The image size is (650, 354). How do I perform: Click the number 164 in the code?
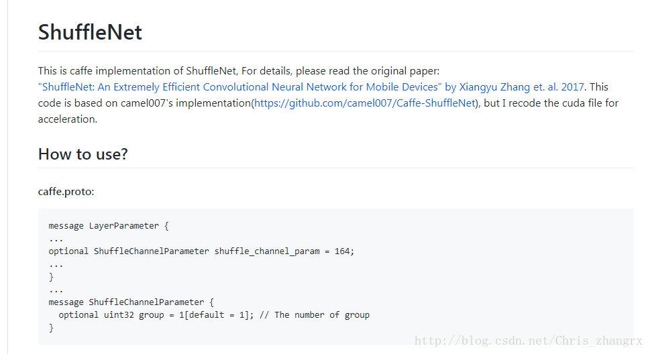(x=343, y=251)
